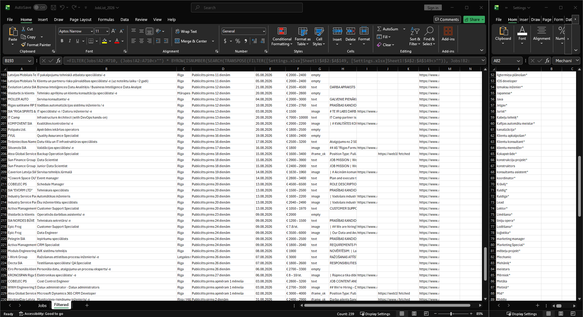
Task: Toggle Underline formatting
Action: (x=77, y=41)
